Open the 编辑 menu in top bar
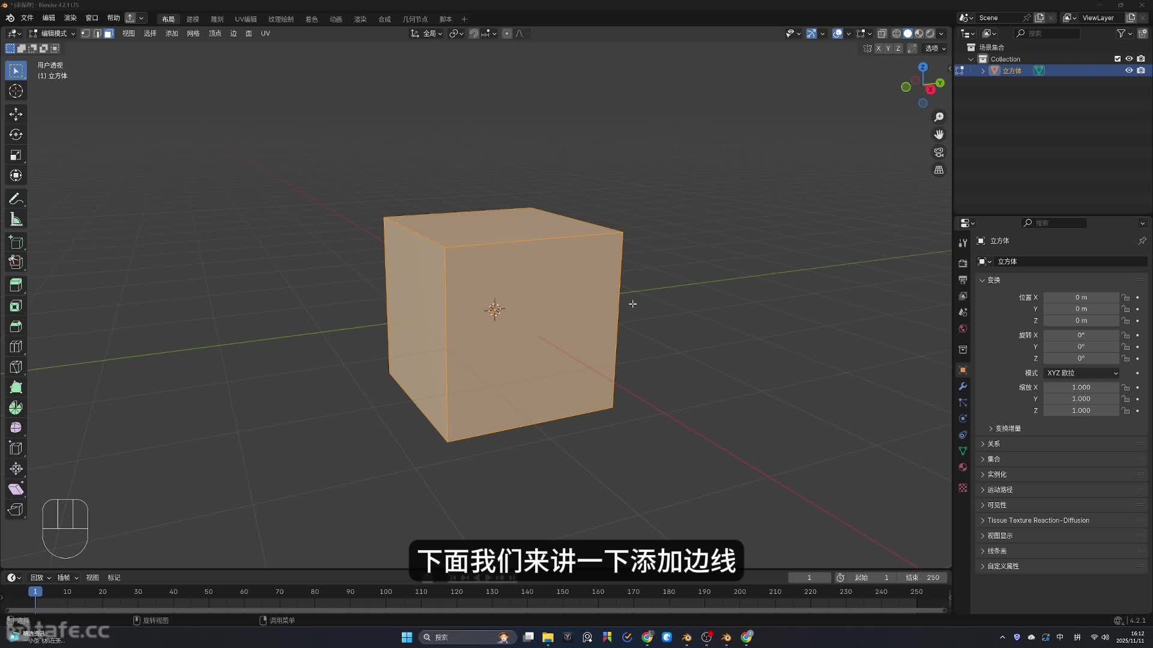 49,18
